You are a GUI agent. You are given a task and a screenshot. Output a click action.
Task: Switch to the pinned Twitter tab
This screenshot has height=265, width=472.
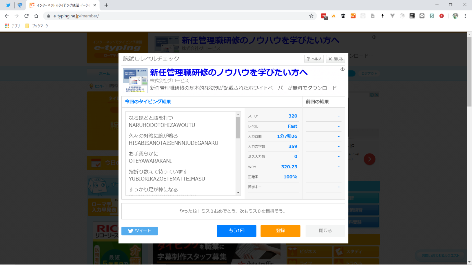[x=8, y=5]
